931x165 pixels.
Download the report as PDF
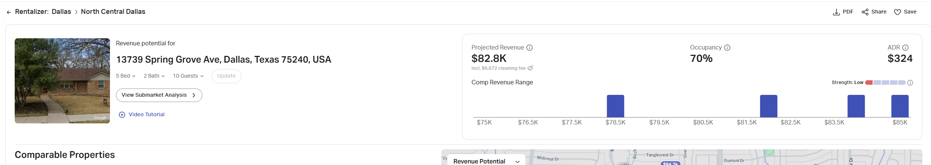coord(843,12)
